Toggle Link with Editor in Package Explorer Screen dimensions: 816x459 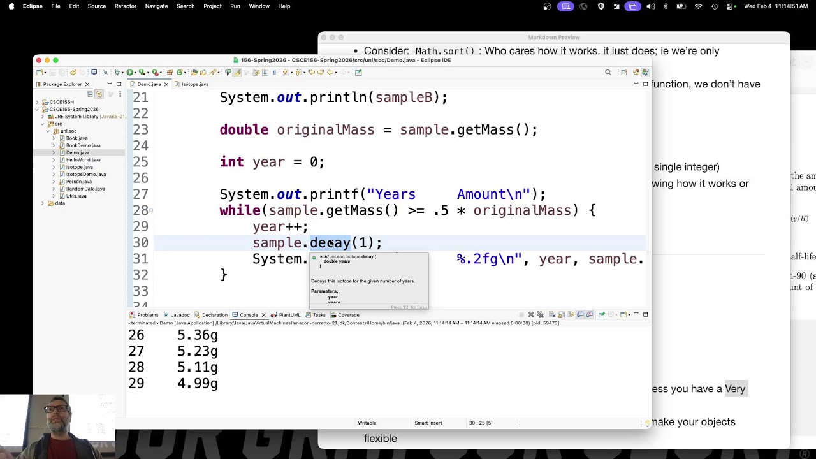pos(99,94)
